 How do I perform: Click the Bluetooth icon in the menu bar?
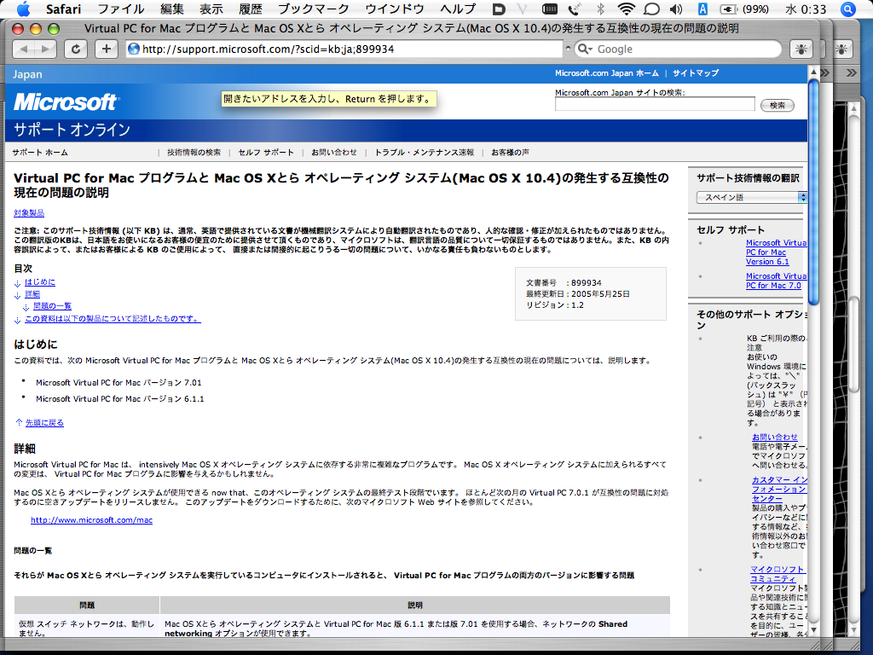pos(600,9)
